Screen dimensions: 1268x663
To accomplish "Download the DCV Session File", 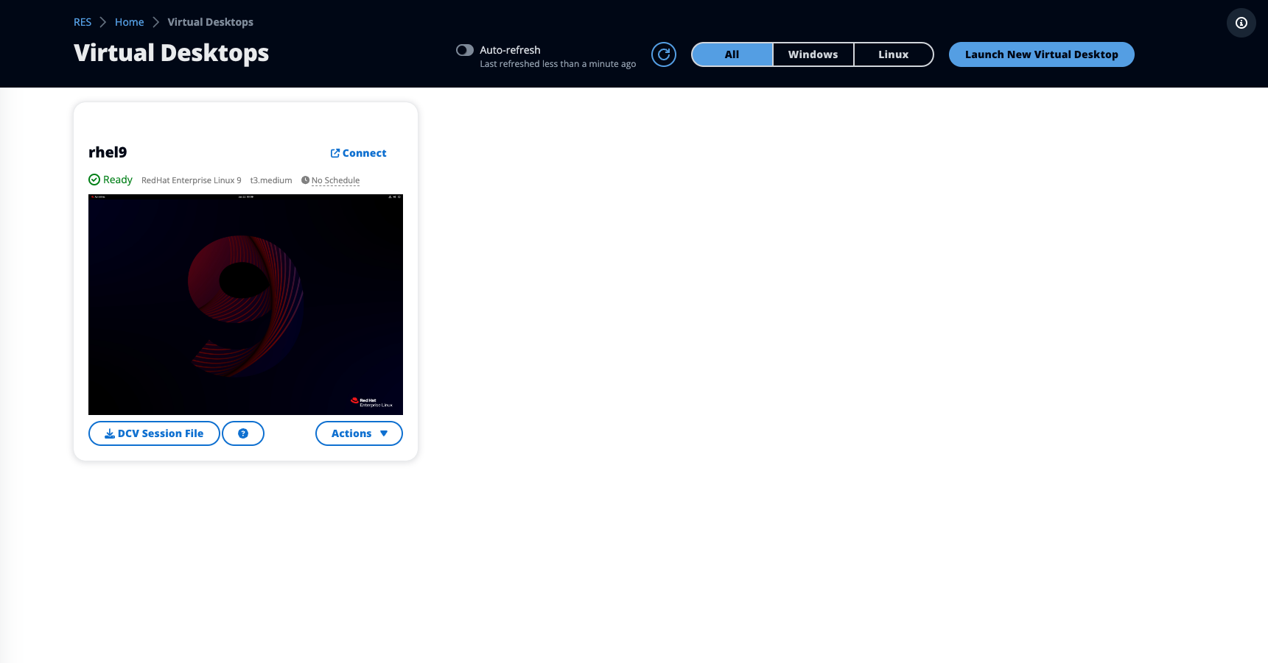I will (x=154, y=433).
